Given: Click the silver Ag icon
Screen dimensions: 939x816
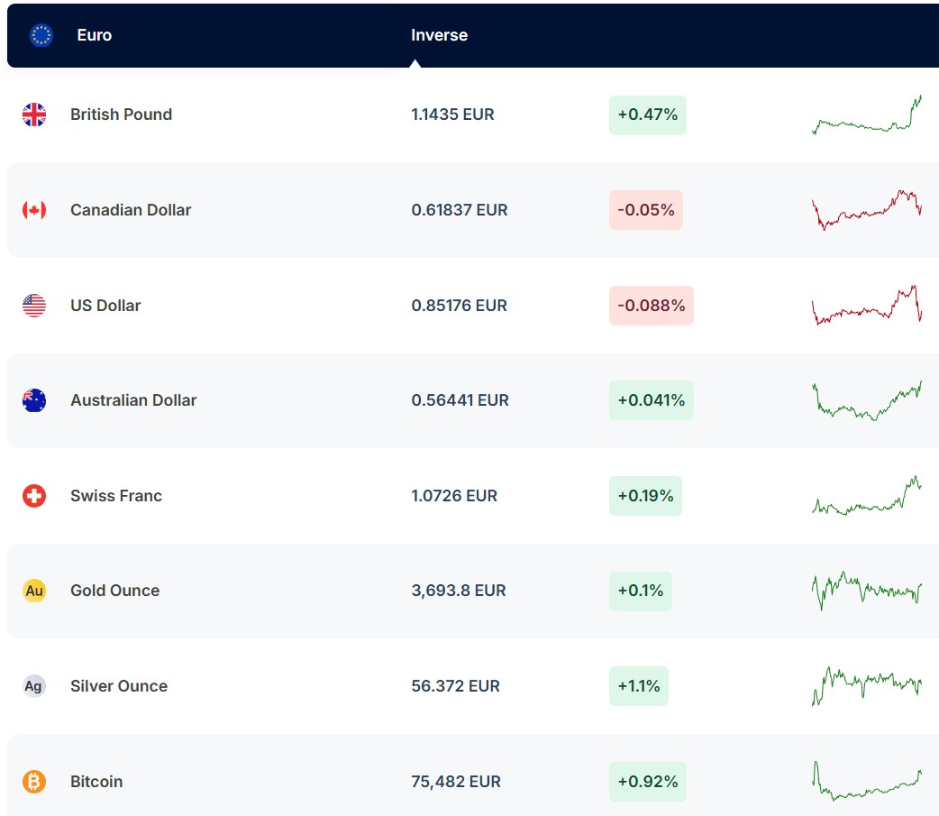Looking at the screenshot, I should coord(34,686).
